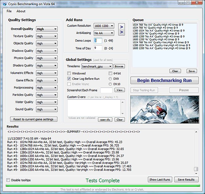Enable the 64 bit checkbox
Viewport: 205px width, 194px height.
pyautogui.click(x=110, y=73)
